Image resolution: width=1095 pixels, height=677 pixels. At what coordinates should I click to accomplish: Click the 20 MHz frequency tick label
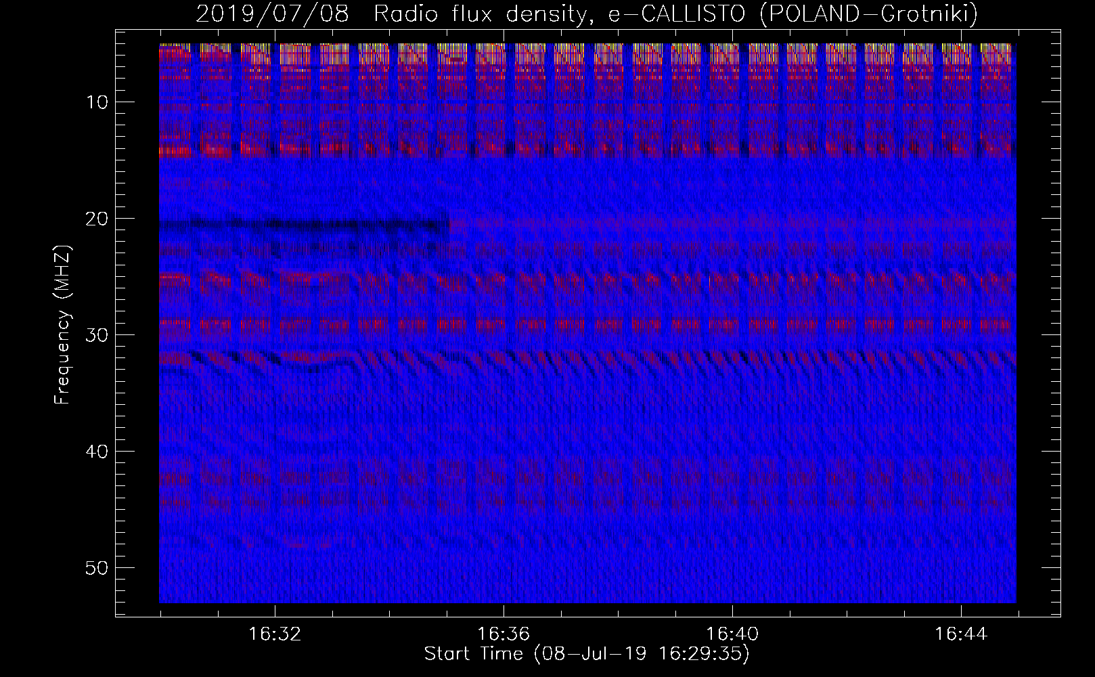97,219
